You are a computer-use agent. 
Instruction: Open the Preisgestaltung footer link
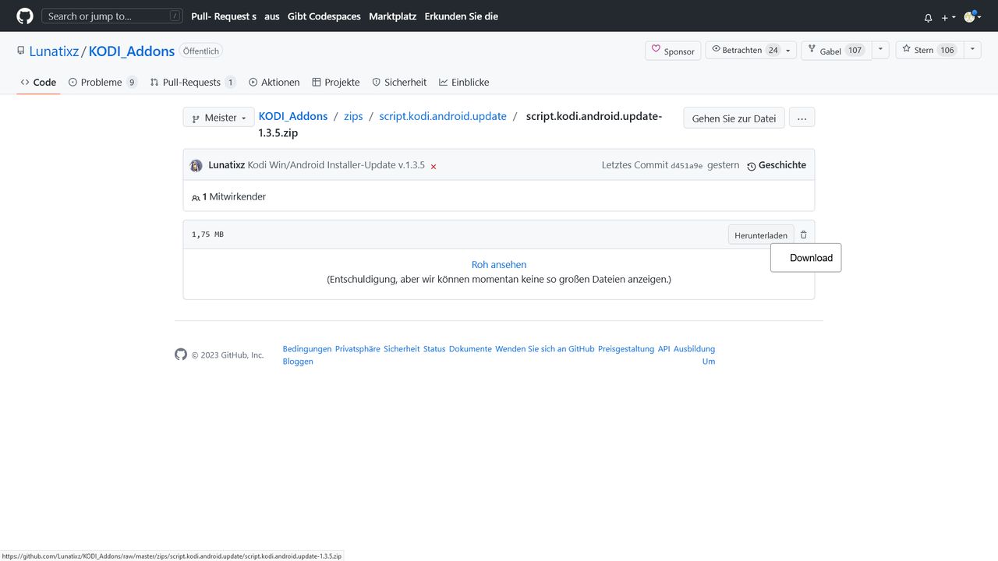(626, 349)
